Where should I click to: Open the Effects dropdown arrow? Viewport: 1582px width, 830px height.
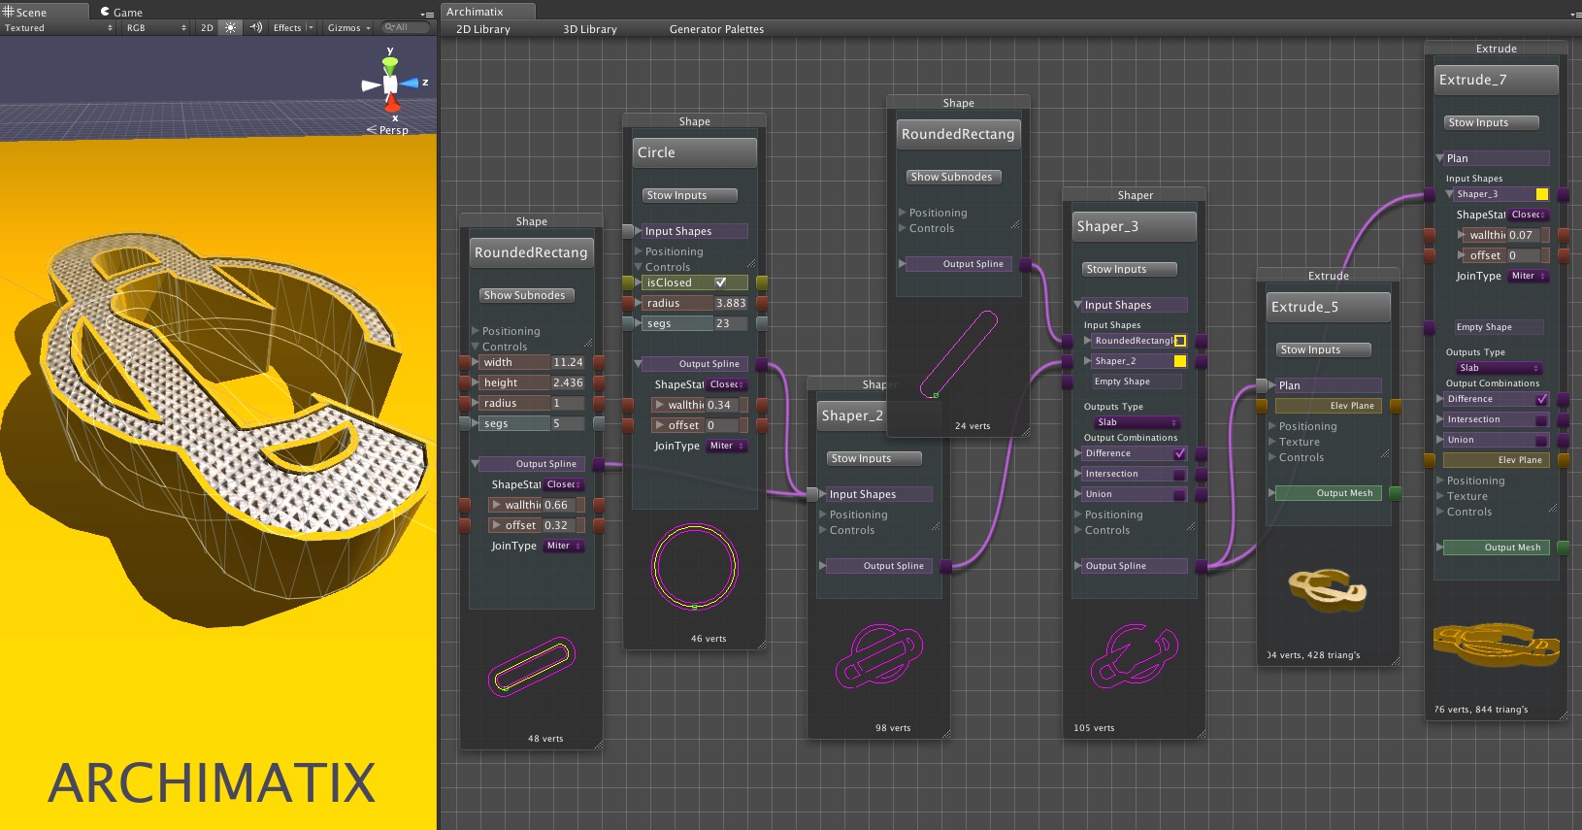pyautogui.click(x=311, y=28)
